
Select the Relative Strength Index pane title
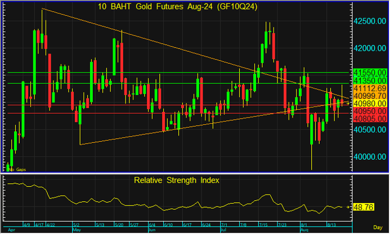pos(177,180)
